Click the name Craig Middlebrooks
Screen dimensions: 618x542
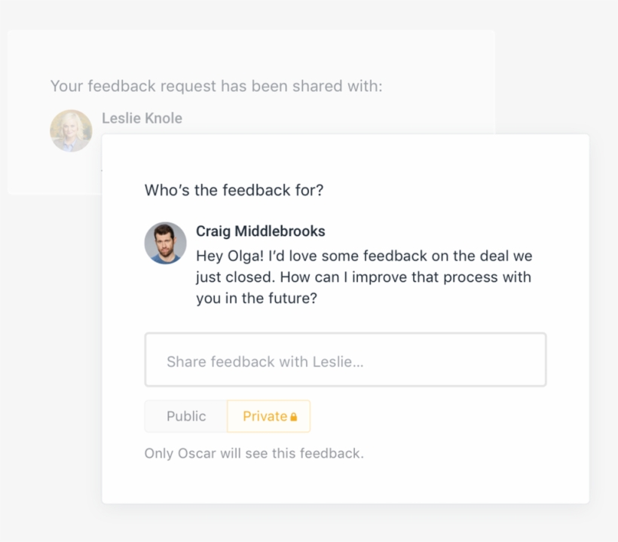point(260,231)
